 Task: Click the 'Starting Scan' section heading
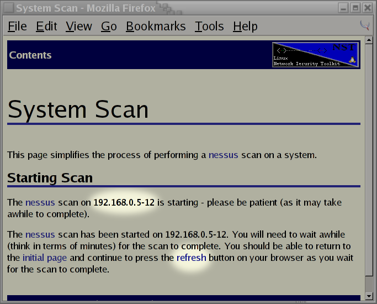coord(50,178)
